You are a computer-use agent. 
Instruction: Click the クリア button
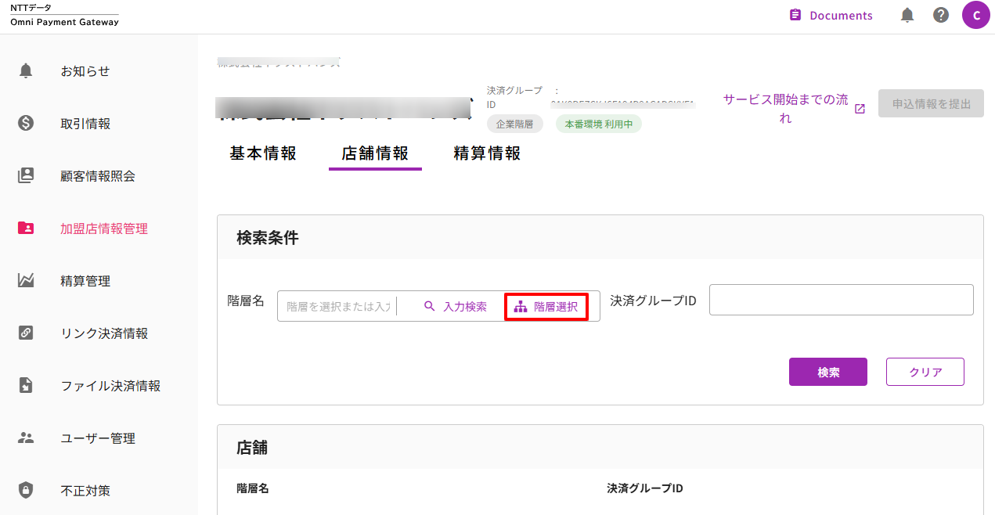pyautogui.click(x=925, y=372)
